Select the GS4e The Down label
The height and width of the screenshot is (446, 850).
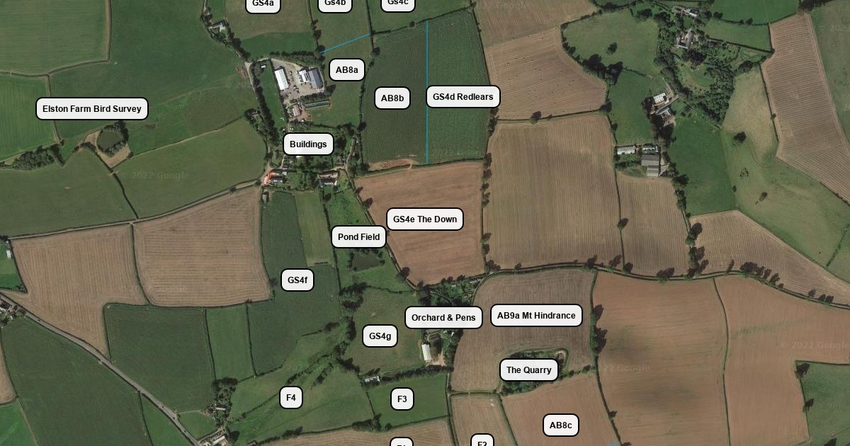pyautogui.click(x=425, y=219)
